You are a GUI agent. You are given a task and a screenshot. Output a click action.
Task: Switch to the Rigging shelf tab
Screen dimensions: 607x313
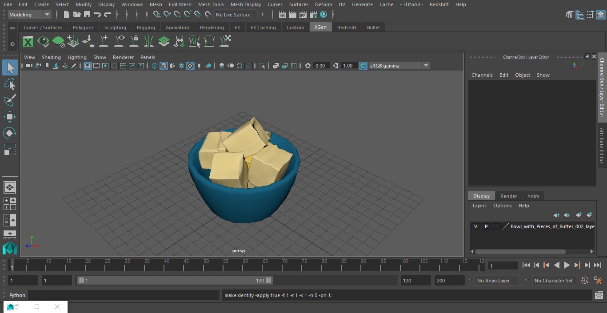click(x=146, y=28)
